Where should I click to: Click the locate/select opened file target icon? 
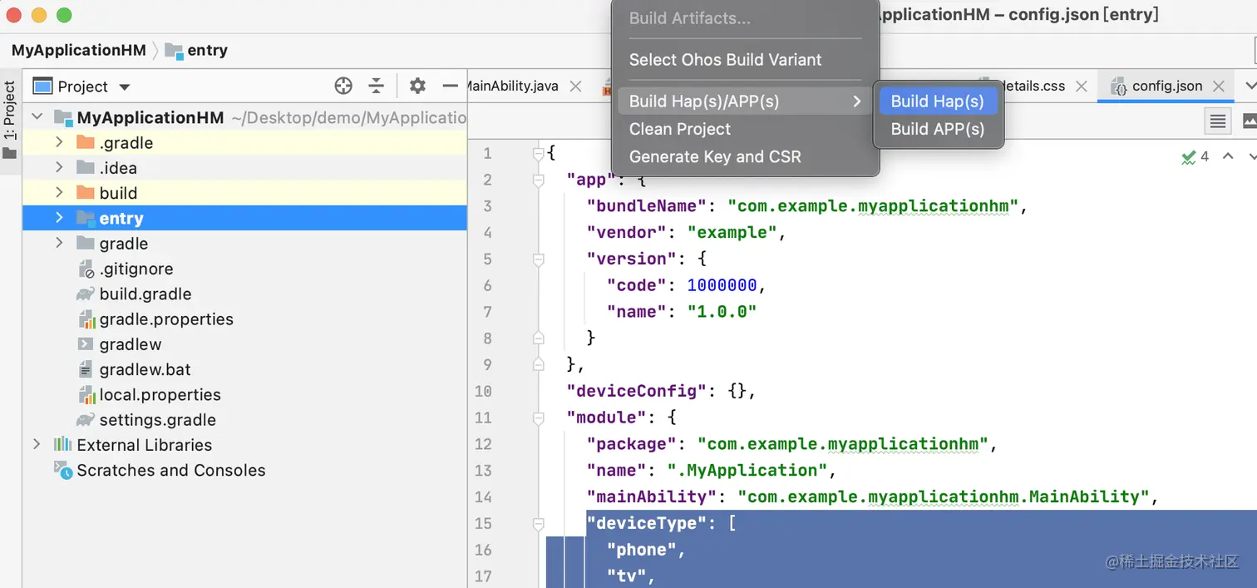coord(343,86)
